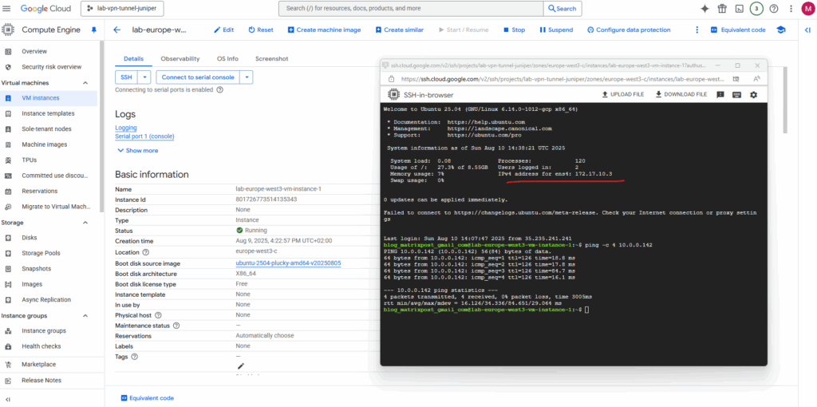The width and height of the screenshot is (817, 407).
Task: Edit tags pencil icon
Action: click(240, 366)
